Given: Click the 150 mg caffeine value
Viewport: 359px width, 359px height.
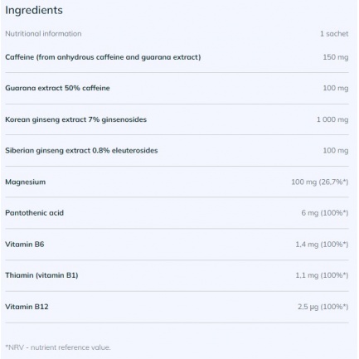Looking at the screenshot, I should tap(336, 57).
